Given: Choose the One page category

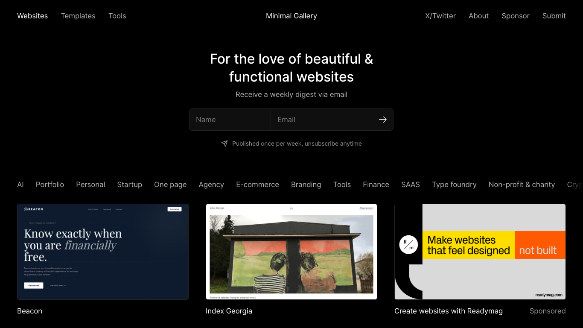Looking at the screenshot, I should 170,184.
